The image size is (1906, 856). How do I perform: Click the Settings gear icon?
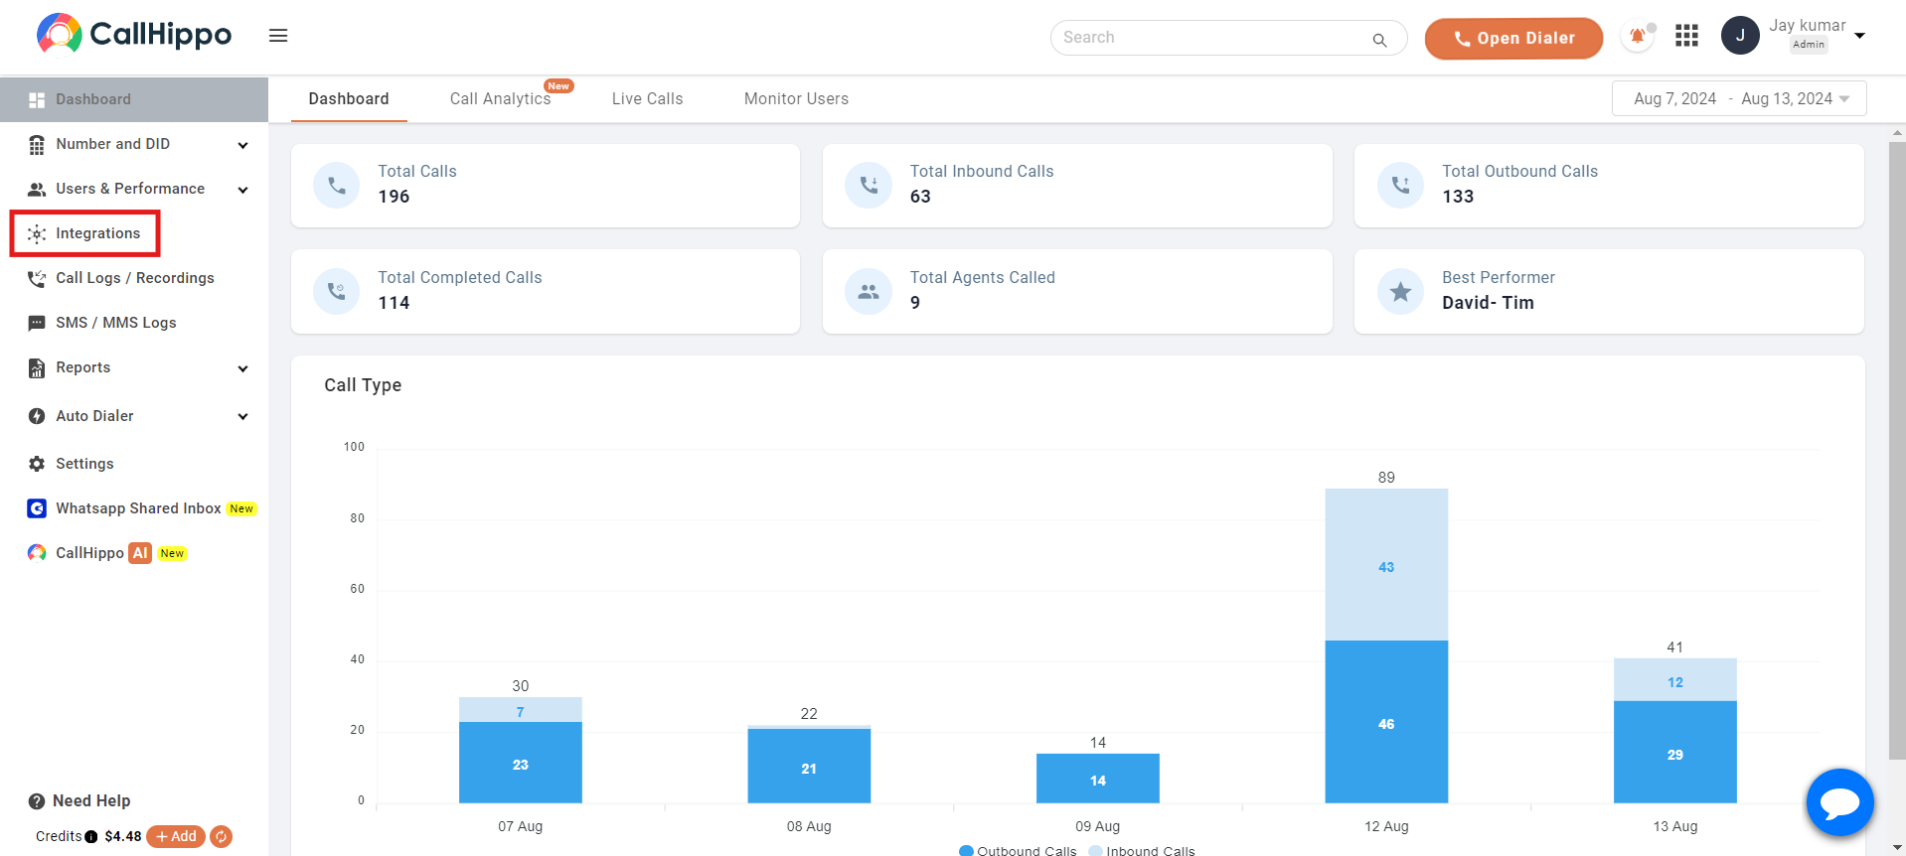(37, 464)
